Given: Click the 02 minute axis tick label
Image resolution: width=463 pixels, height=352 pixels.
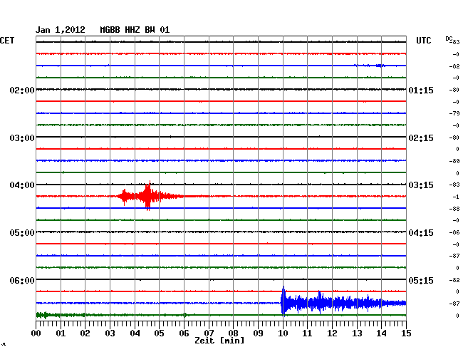Looking at the screenshot, I should 85,333.
